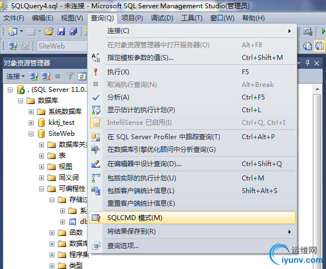
Task: Open the 窗口(W) menu
Action: click(x=222, y=18)
